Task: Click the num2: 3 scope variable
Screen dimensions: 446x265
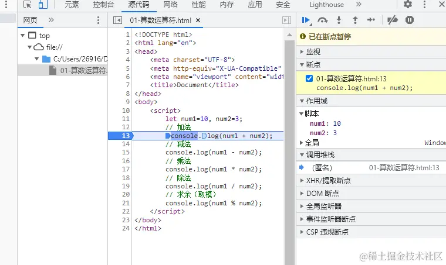Action: 323,133
